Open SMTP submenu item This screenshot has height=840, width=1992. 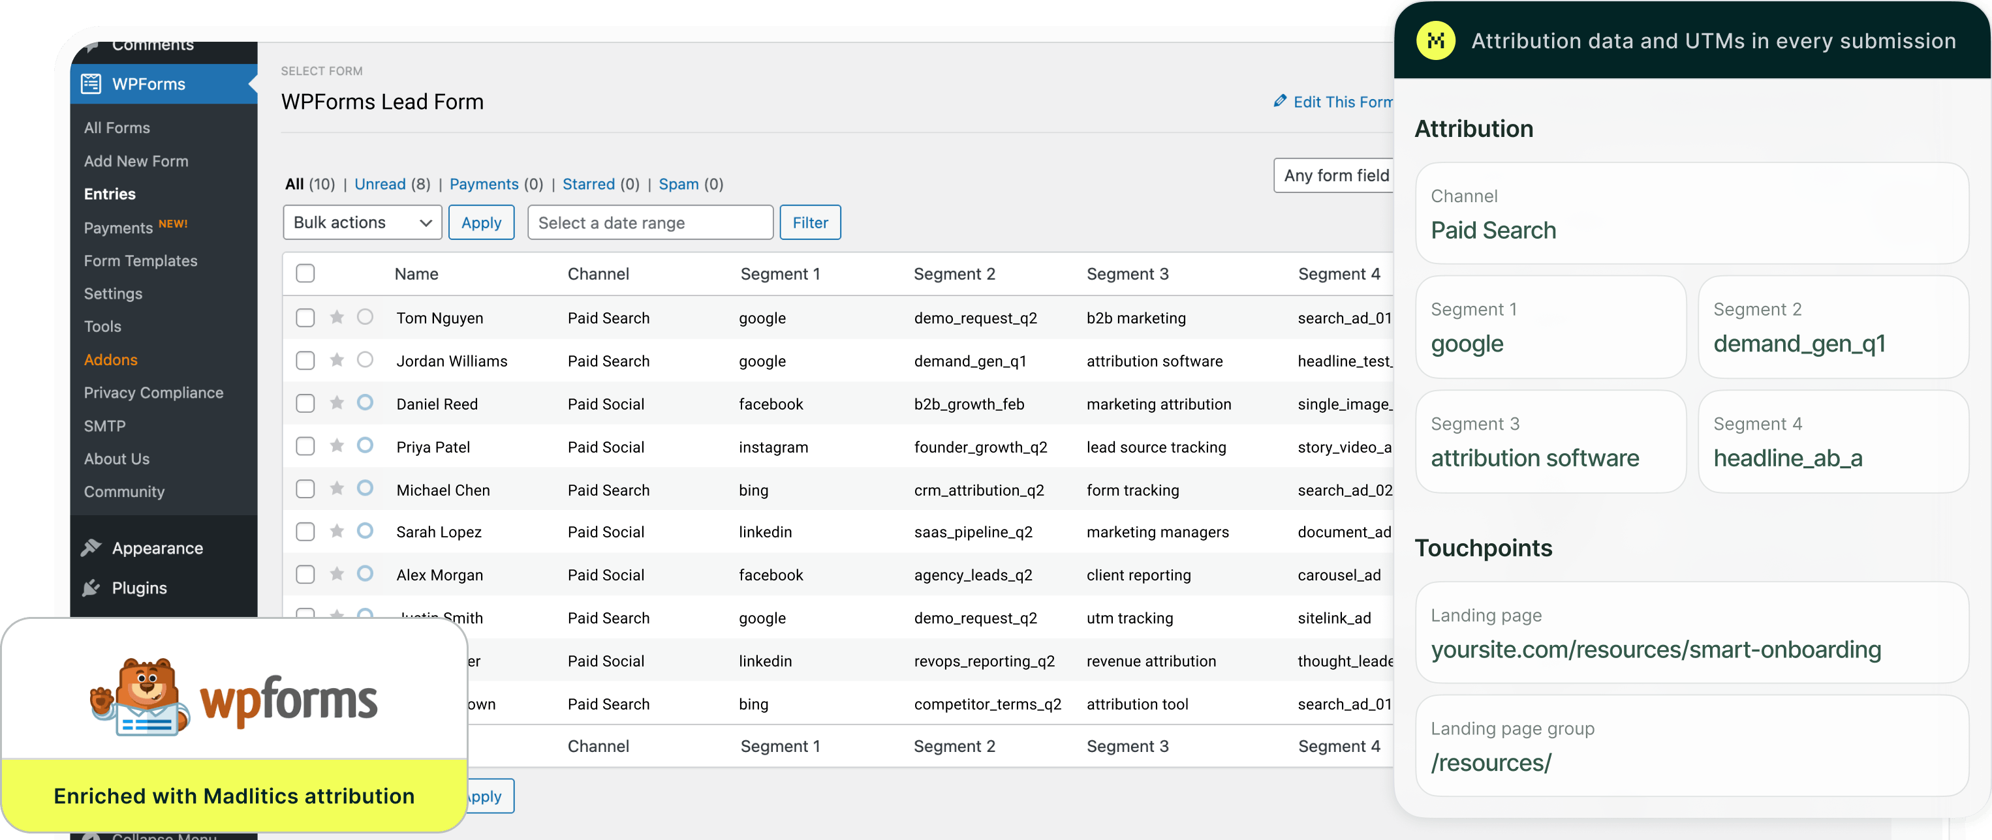point(104,426)
